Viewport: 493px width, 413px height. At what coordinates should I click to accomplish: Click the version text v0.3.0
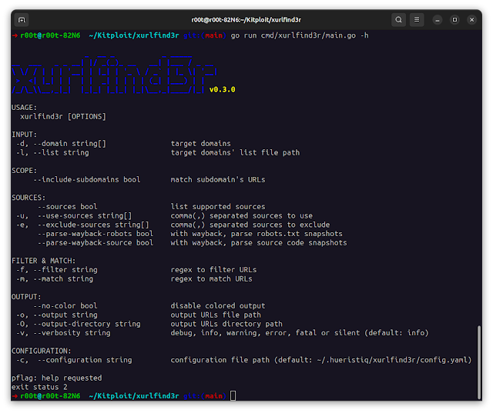pyautogui.click(x=223, y=89)
